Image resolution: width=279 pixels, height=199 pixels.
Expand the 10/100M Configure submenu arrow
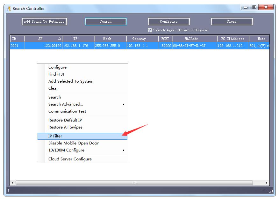[123, 150]
